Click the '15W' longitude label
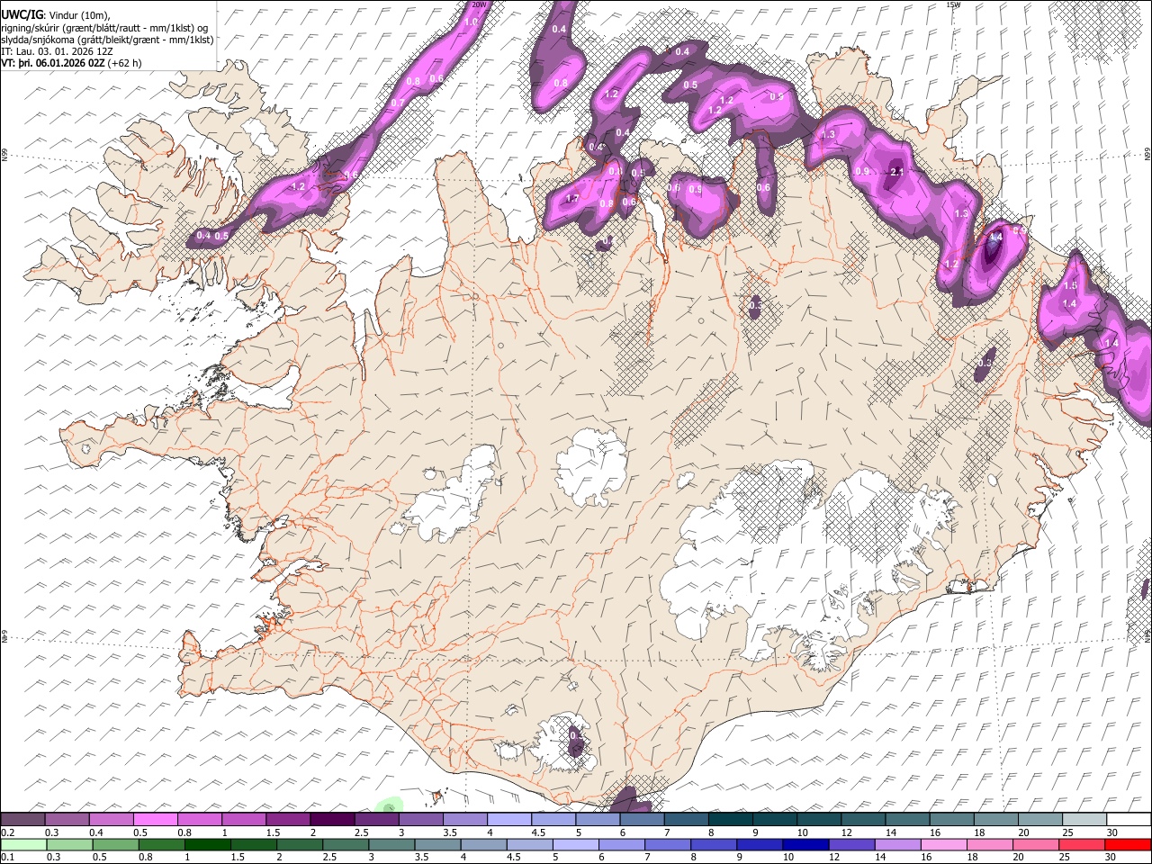The image size is (1152, 864). coord(954,4)
